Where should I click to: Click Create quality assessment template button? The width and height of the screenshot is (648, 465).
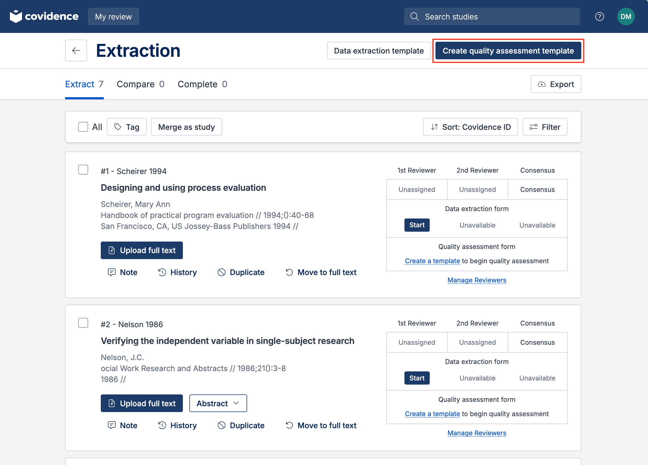[x=508, y=51]
